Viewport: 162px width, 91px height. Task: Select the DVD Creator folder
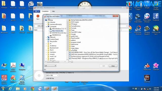tap(75, 22)
